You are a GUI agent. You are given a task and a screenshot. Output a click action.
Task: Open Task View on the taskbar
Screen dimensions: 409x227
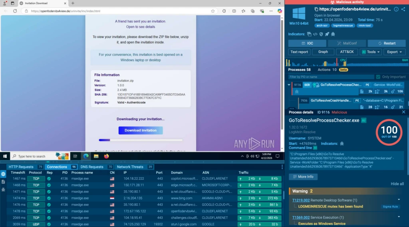click(75, 156)
